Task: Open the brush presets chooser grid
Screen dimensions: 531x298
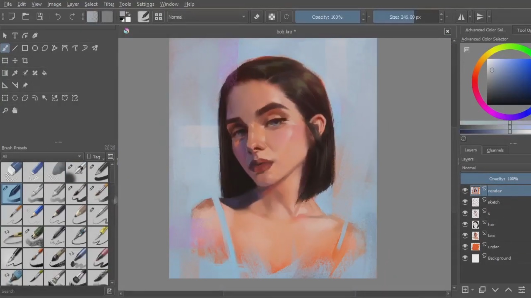Action: click(x=159, y=17)
